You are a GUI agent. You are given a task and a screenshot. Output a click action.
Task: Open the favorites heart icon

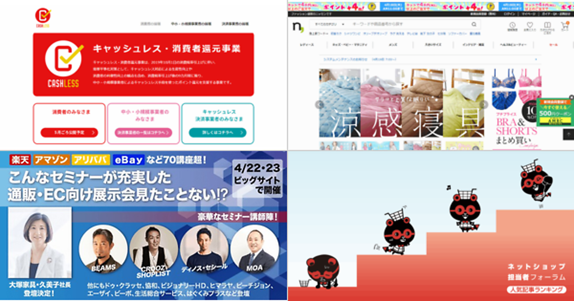(x=529, y=25)
